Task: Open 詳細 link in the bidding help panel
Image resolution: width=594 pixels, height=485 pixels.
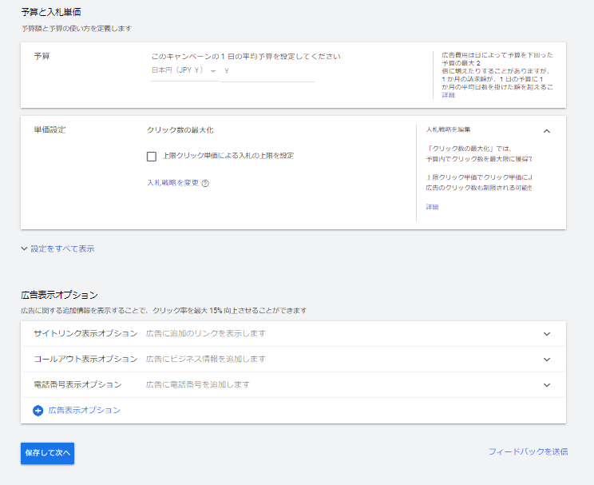Action: point(432,207)
